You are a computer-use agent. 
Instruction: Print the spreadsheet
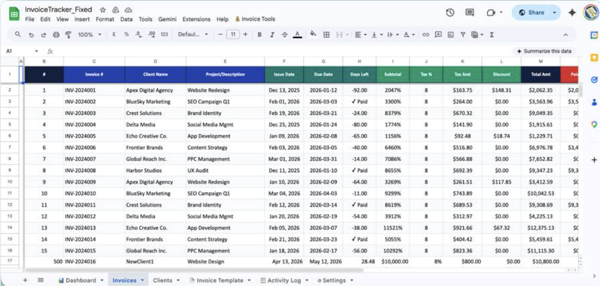pyautogui.click(x=56, y=35)
